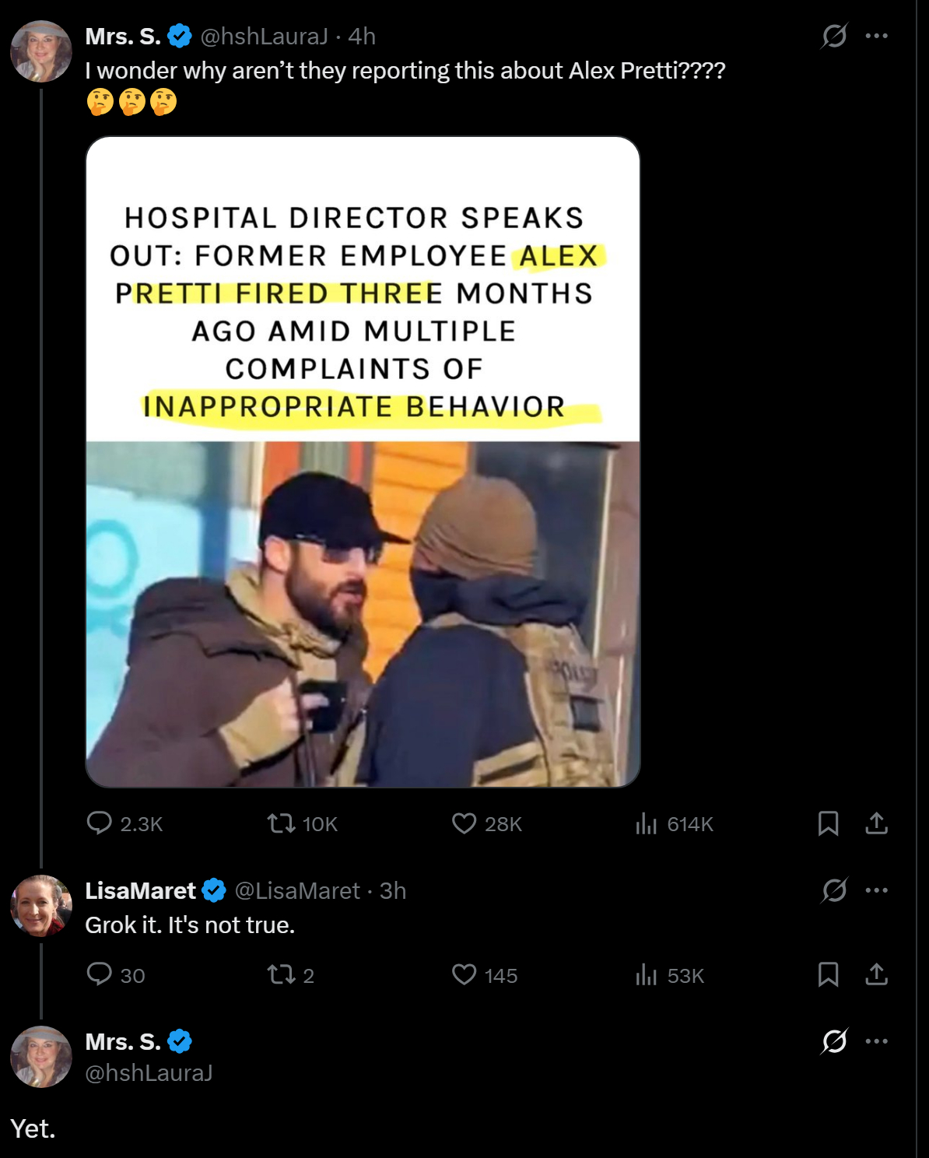Screen dimensions: 929x1158
Task: Open more options on LisaMaret's reply
Action: pyautogui.click(x=877, y=890)
